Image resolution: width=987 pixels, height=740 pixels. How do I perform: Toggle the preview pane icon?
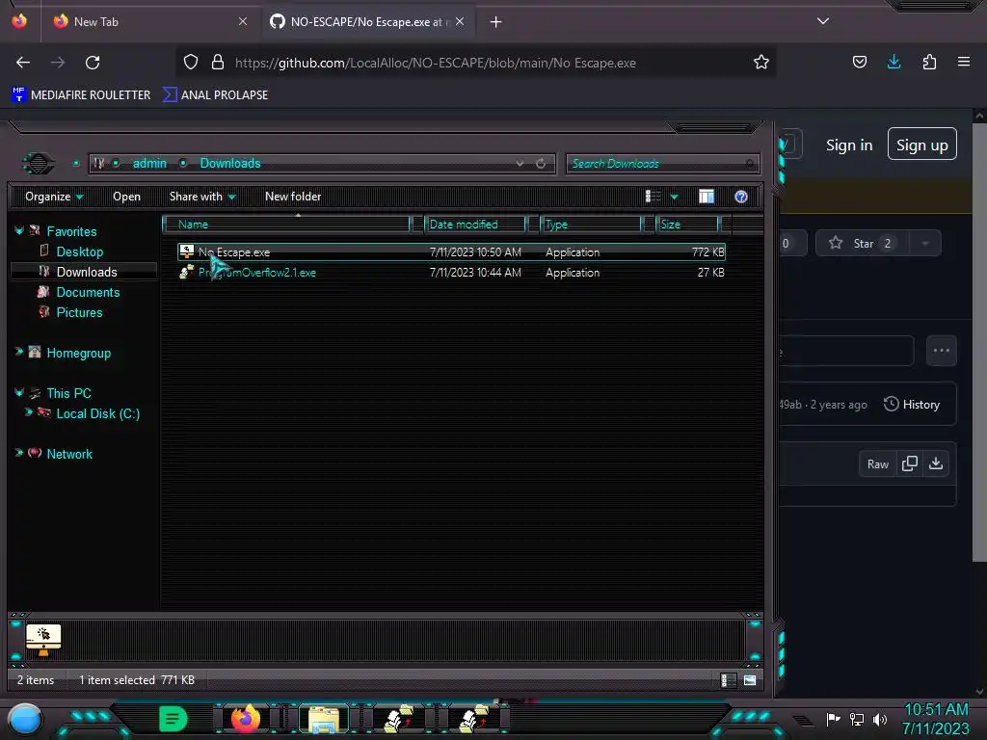click(707, 197)
